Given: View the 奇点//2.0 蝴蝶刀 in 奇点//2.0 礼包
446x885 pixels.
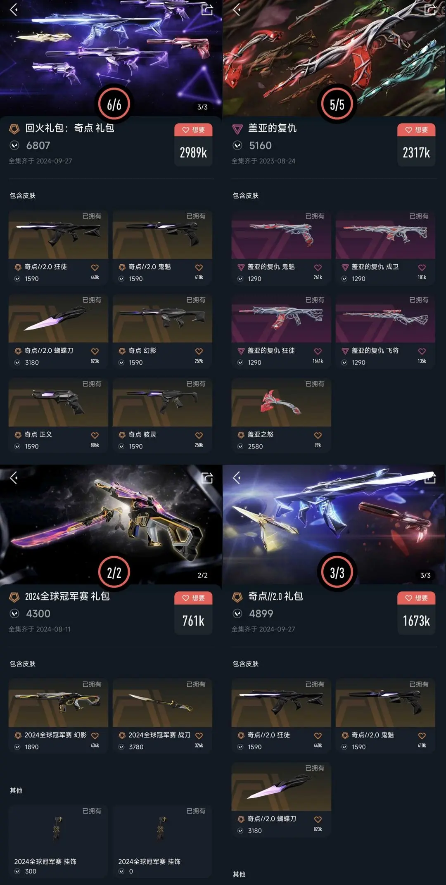Looking at the screenshot, I should (281, 800).
